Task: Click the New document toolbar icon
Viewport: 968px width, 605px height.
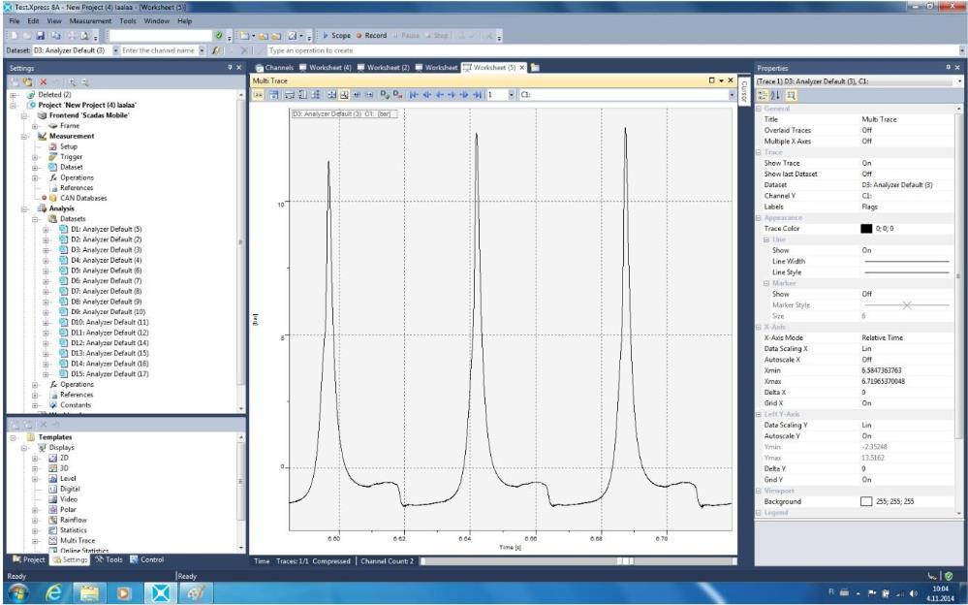Action: click(15, 36)
